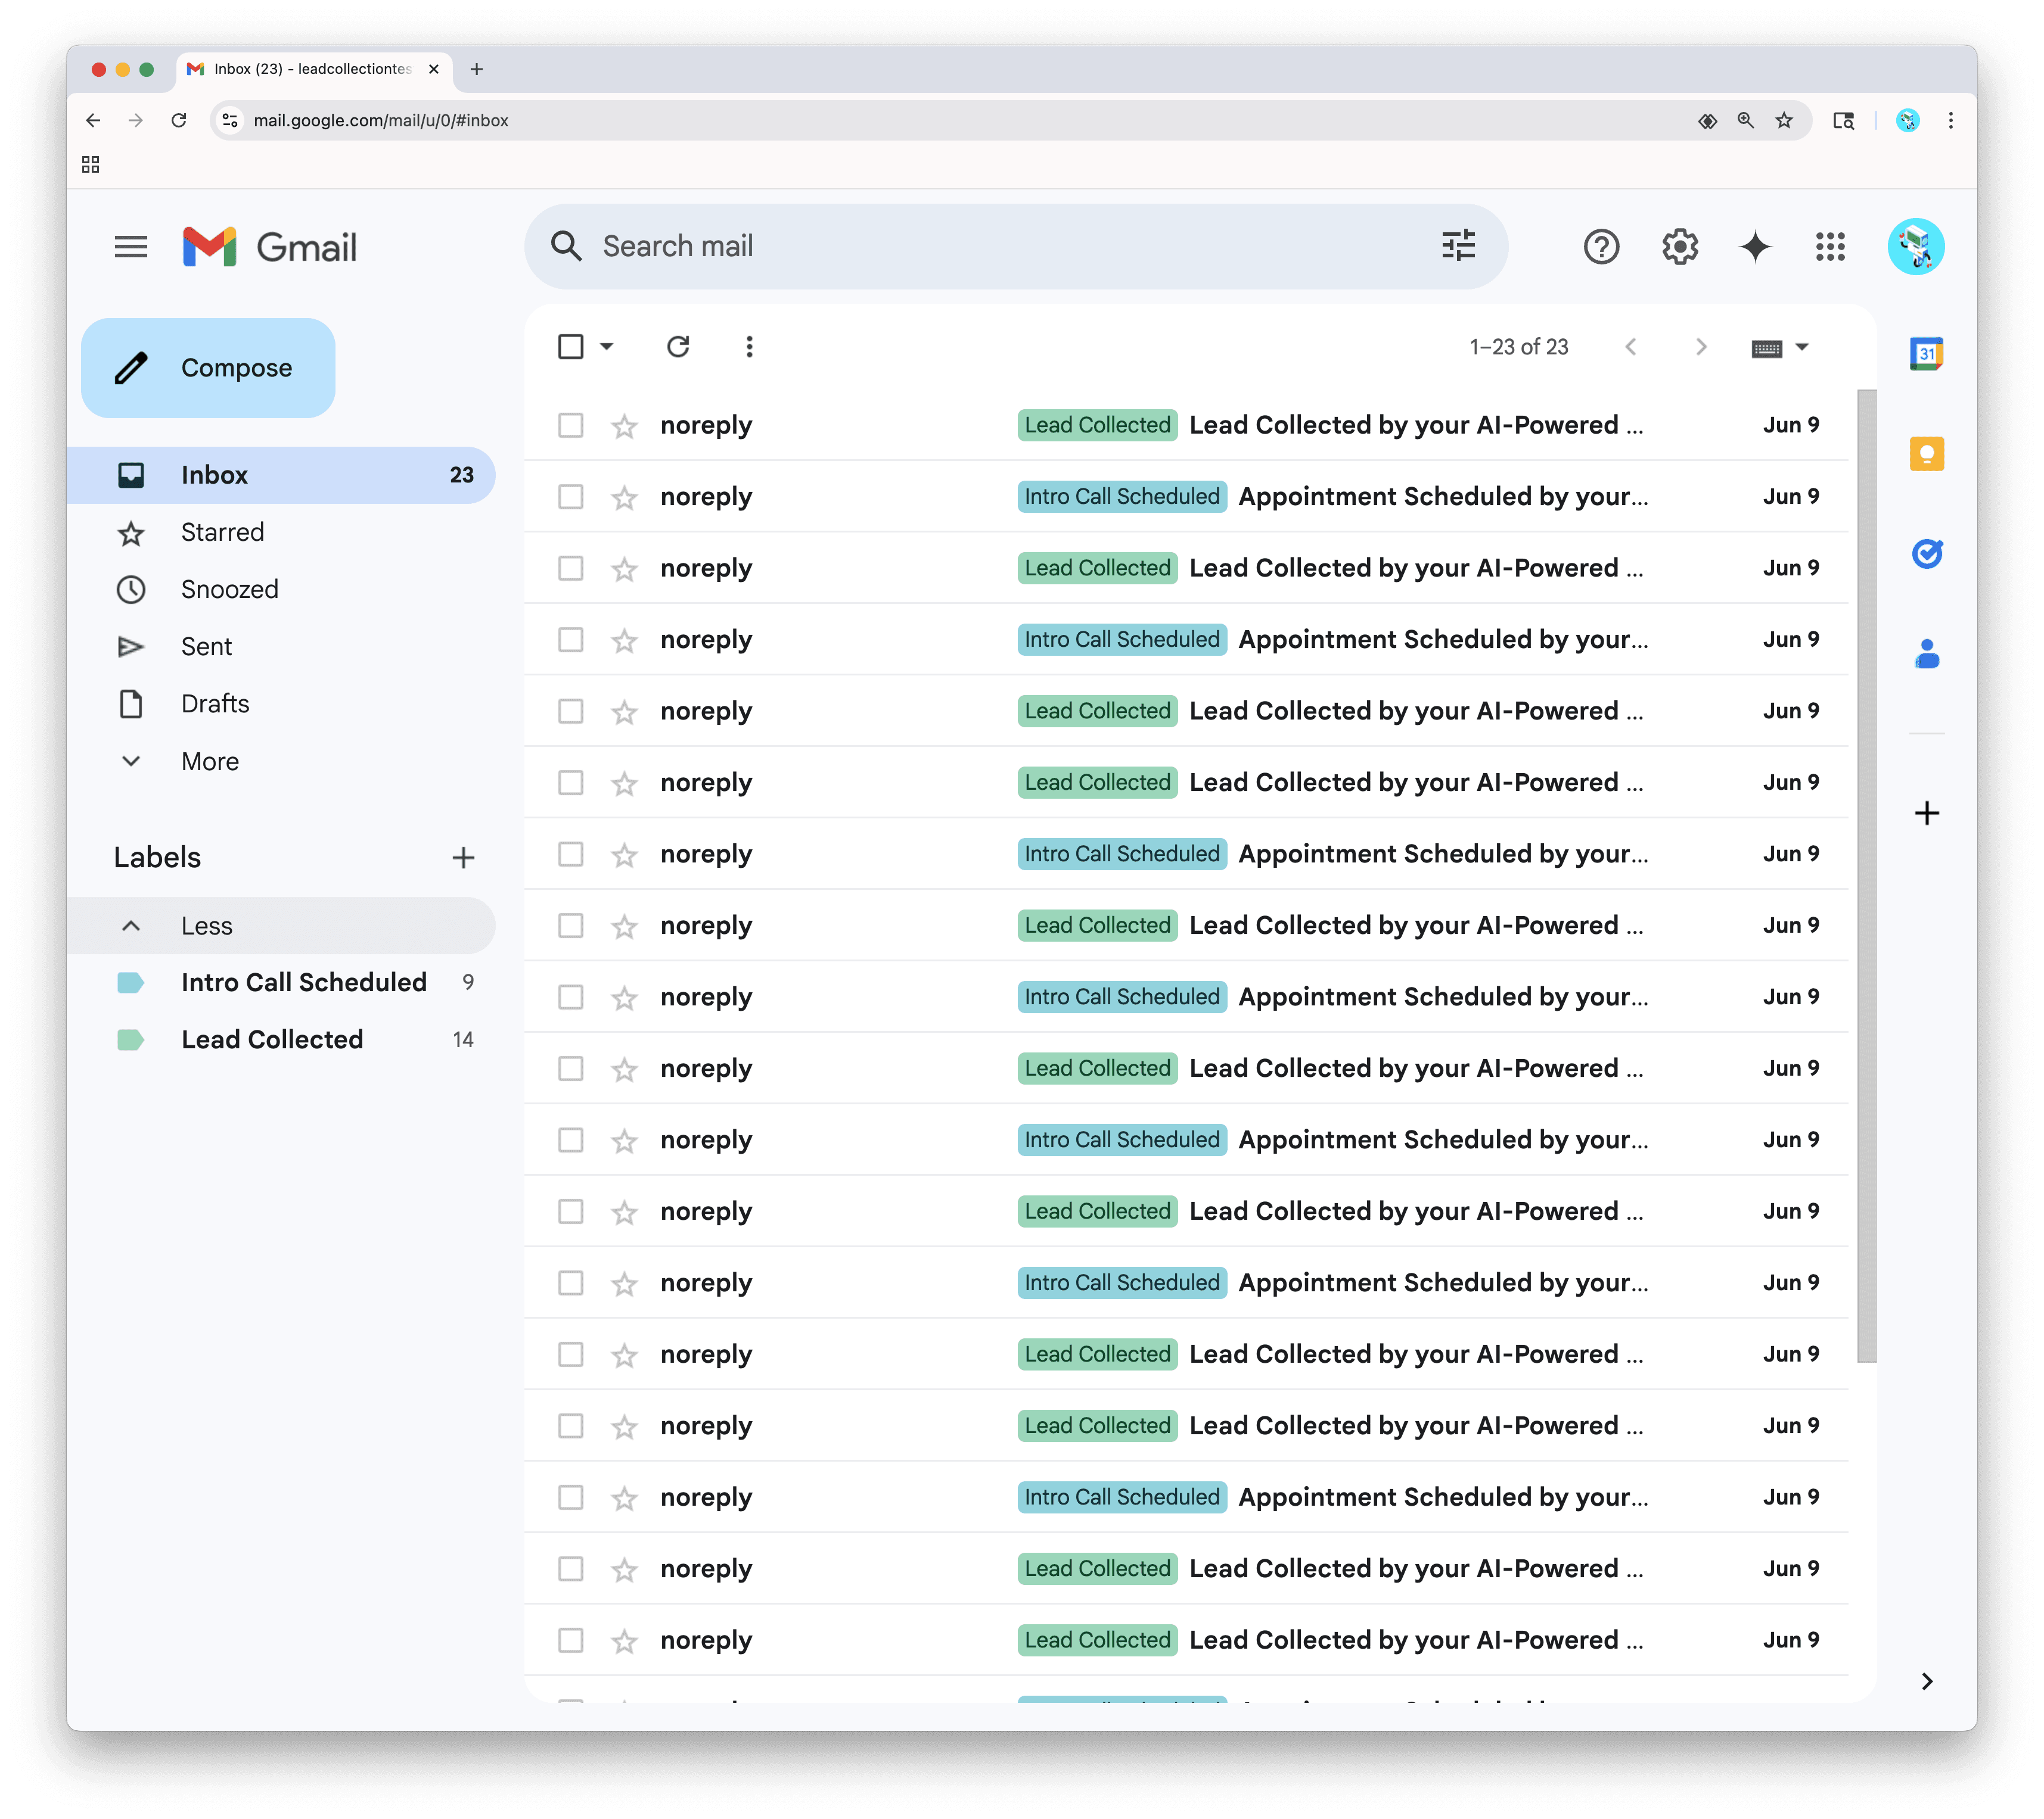Viewport: 2044px width, 1819px height.
Task: Check the third email's checkbox
Action: [570, 569]
